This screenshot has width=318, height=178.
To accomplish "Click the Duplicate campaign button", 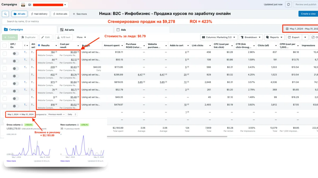I will [29, 37].
